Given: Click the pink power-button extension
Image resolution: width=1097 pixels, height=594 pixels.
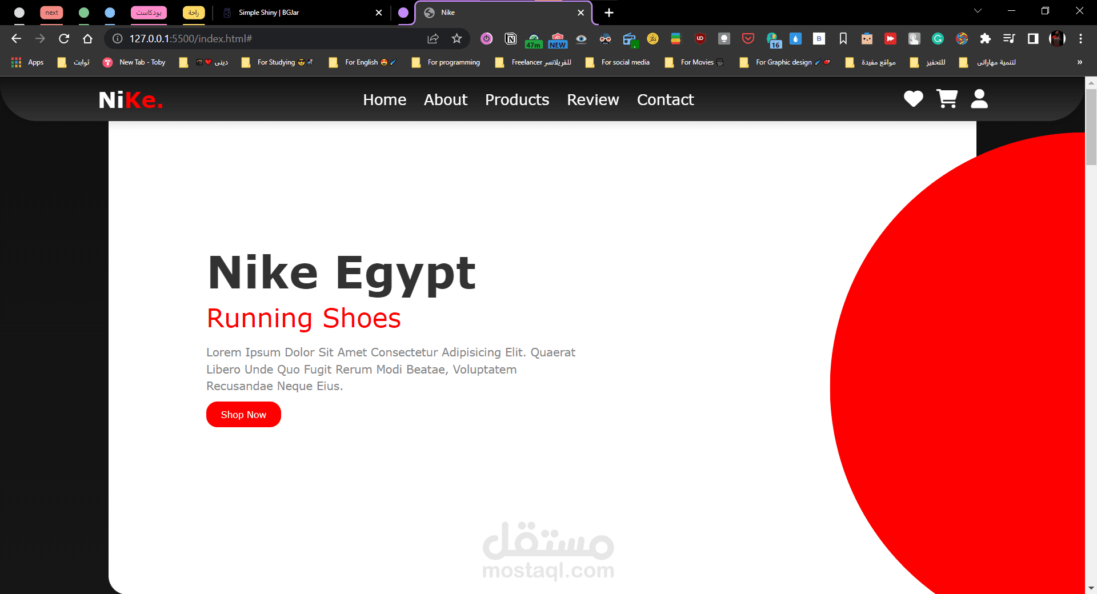Looking at the screenshot, I should click(486, 38).
